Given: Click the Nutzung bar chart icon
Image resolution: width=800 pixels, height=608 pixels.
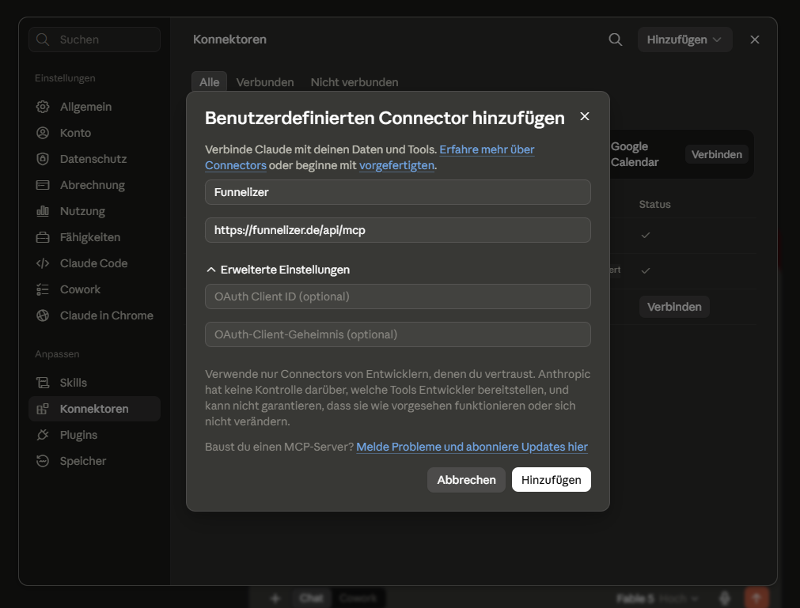Looking at the screenshot, I should tap(43, 210).
